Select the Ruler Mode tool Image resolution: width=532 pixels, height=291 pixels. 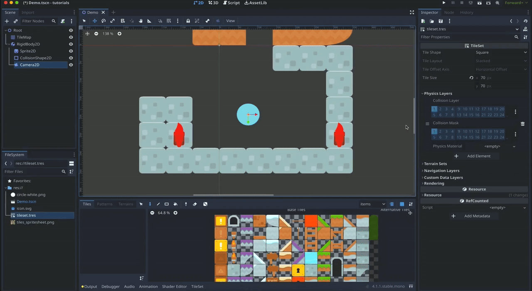(150, 21)
